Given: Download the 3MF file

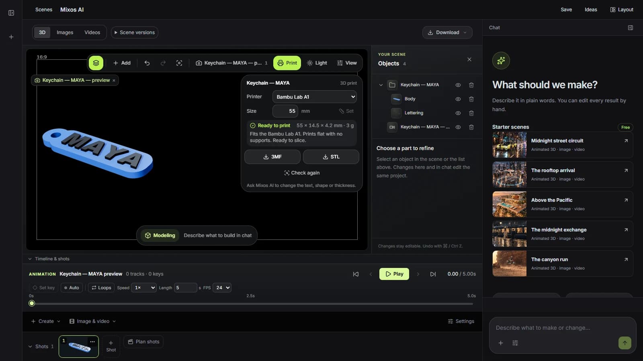Looking at the screenshot, I should pyautogui.click(x=272, y=157).
